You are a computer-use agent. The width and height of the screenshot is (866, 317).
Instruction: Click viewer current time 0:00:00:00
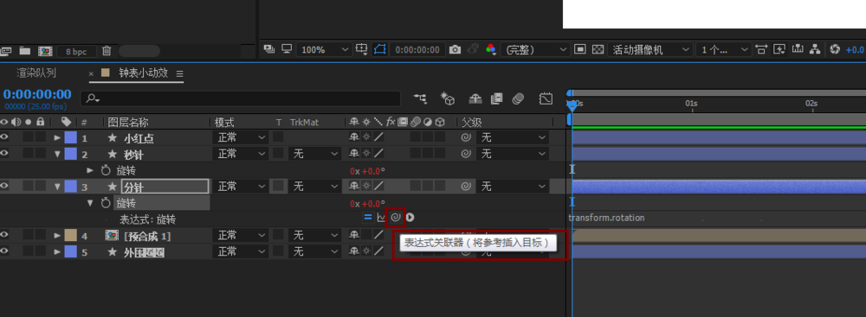(x=417, y=49)
